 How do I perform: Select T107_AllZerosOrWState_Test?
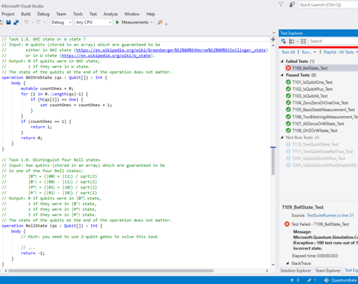pyautogui.click(x=318, y=123)
